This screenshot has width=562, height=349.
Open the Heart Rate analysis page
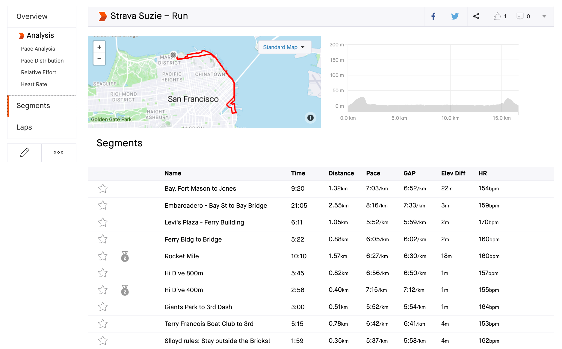pos(34,84)
